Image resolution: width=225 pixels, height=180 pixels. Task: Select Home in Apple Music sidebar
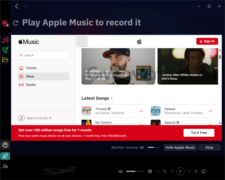coord(43,68)
